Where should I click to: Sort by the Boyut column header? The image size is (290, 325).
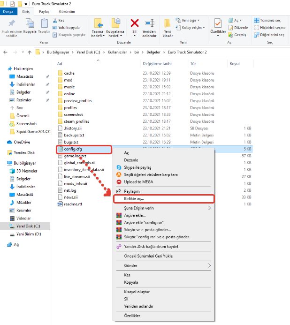pos(235,64)
